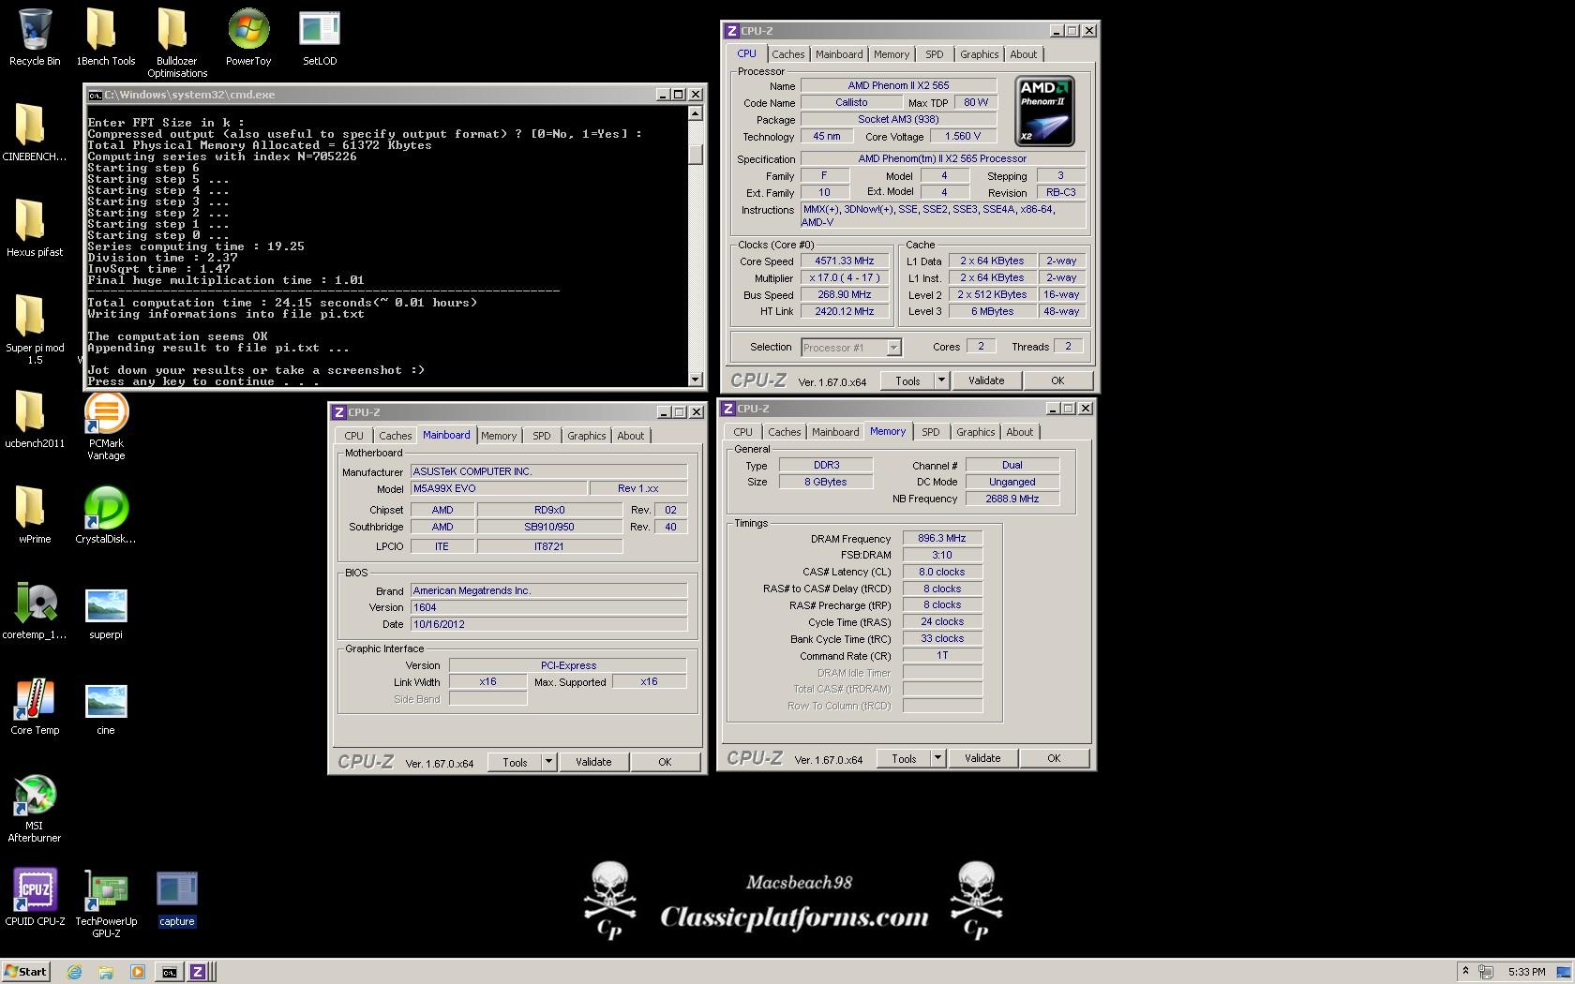Click the system clock 5:33 PM

click(x=1526, y=972)
